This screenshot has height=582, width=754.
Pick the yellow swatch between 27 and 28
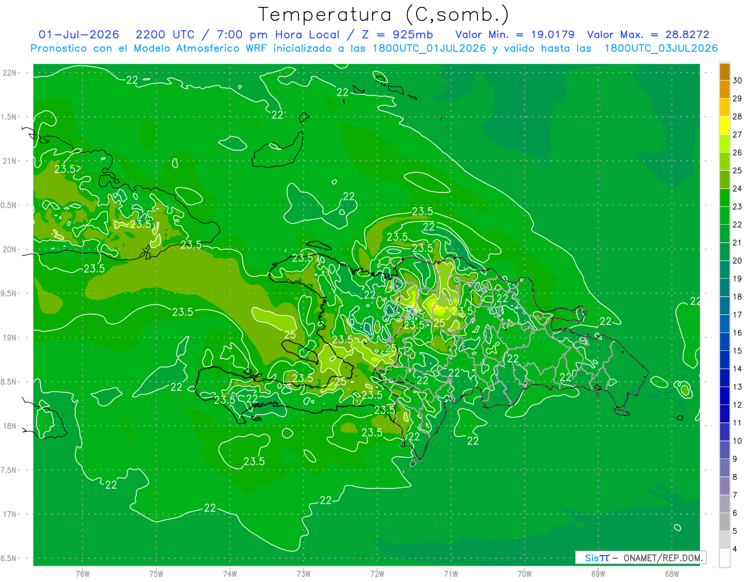(x=724, y=126)
